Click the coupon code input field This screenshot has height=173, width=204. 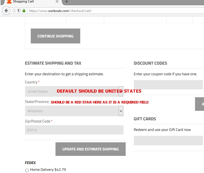(168, 85)
